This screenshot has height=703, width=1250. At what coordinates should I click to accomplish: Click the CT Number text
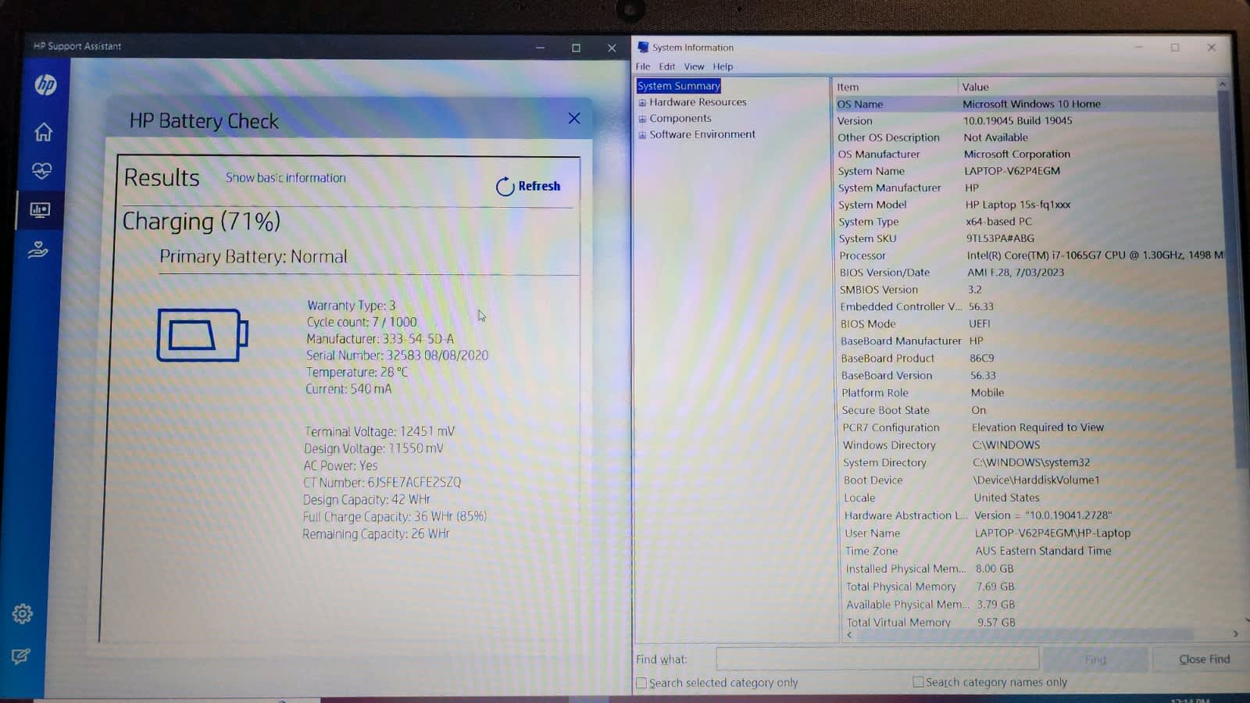(382, 483)
